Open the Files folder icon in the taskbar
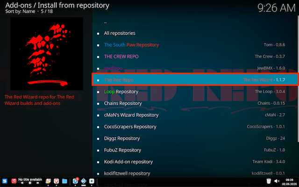 pos(64,181)
